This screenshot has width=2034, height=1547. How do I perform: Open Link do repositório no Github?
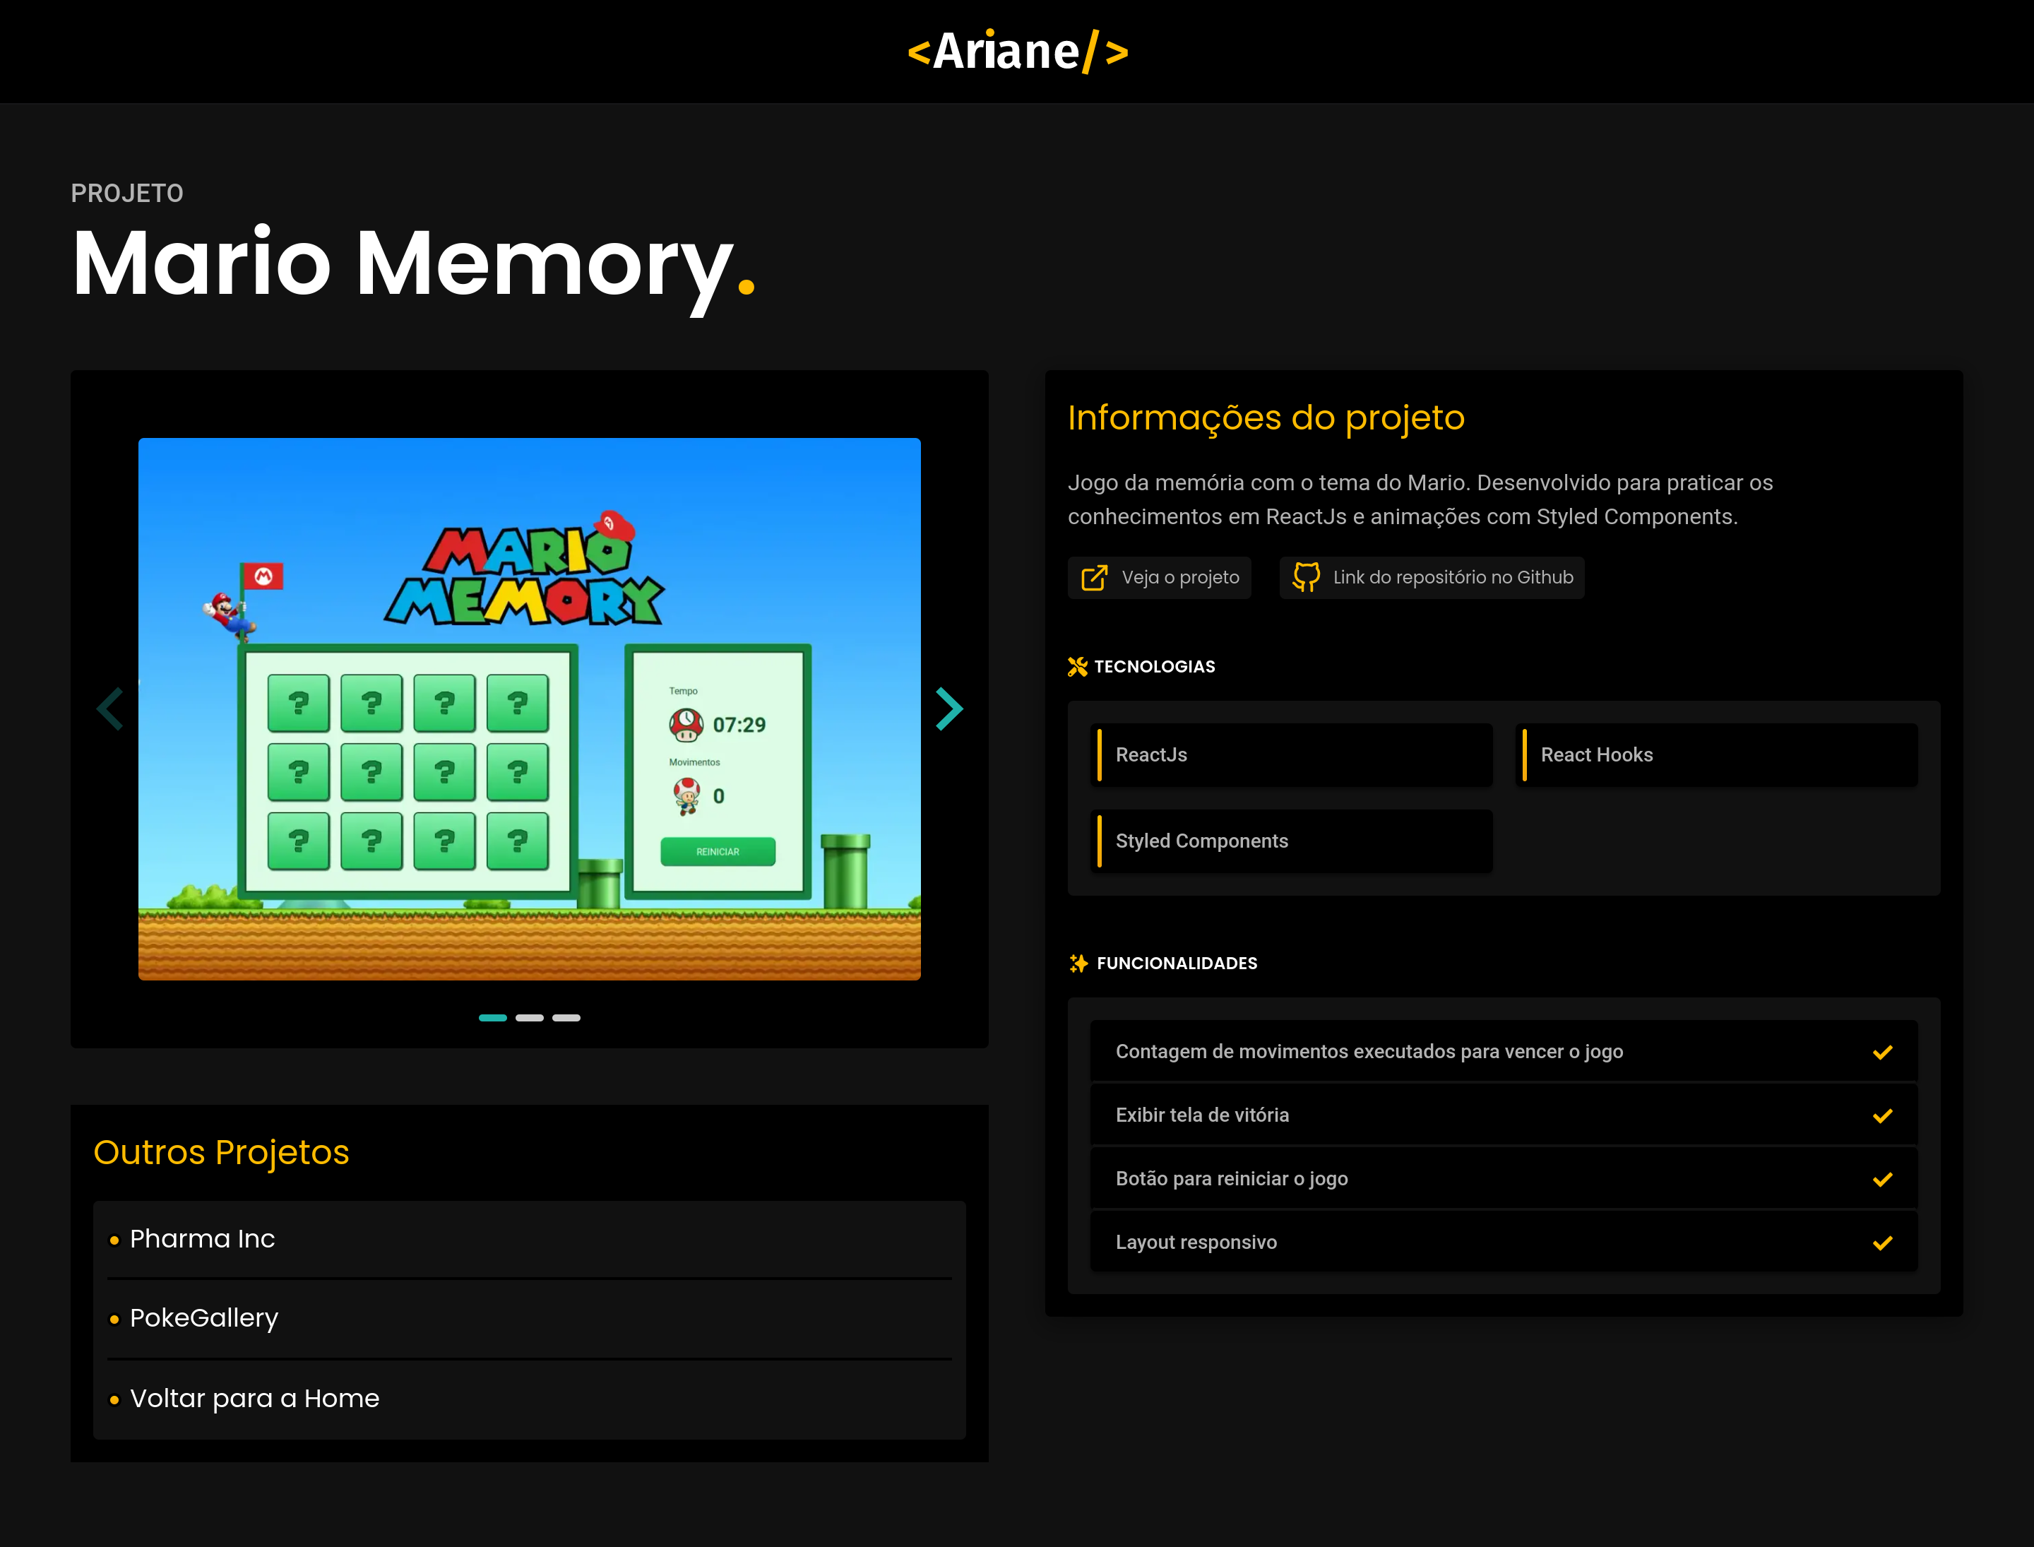coord(1432,577)
